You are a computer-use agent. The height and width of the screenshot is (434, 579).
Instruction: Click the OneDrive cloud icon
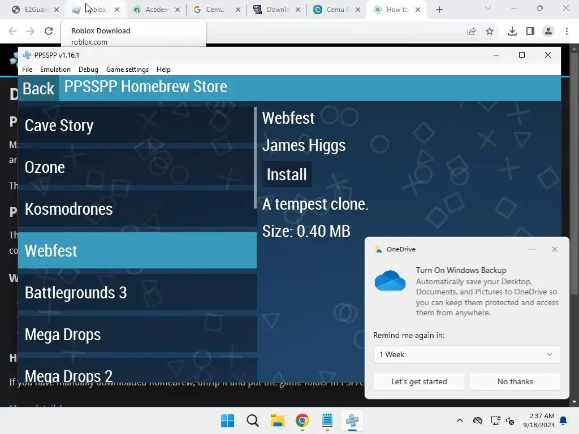click(x=390, y=280)
